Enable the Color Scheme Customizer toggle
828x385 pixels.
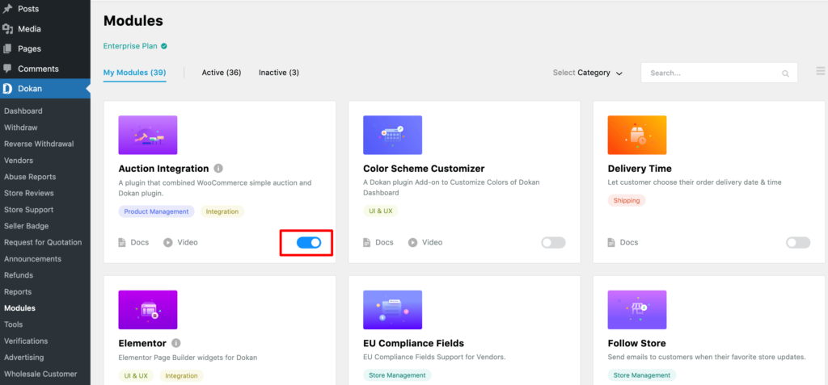point(553,243)
